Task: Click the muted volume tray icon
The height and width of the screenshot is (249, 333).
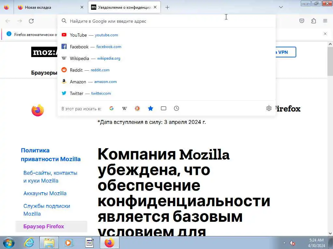Action: click(x=292, y=243)
